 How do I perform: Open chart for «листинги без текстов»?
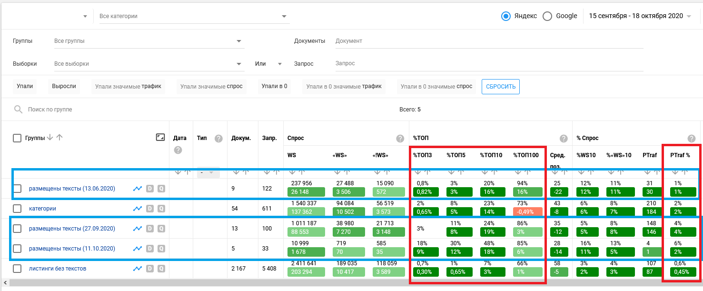click(x=138, y=269)
